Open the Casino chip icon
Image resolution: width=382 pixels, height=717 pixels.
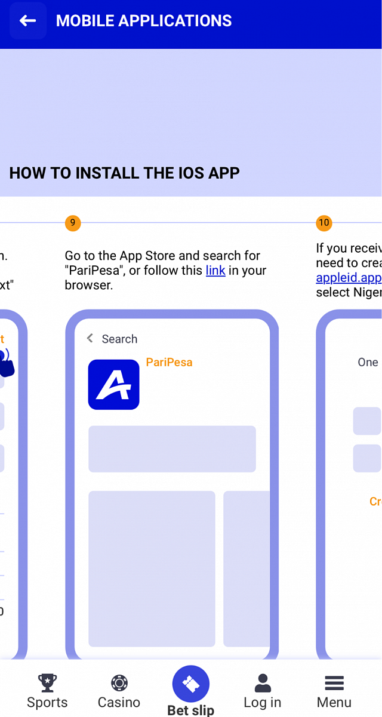point(119,682)
